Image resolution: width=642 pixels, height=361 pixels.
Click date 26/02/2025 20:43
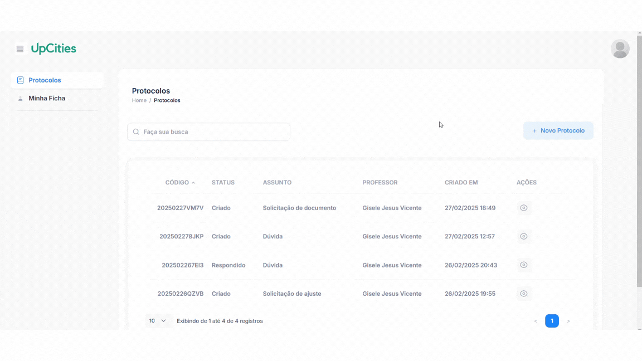(471, 265)
